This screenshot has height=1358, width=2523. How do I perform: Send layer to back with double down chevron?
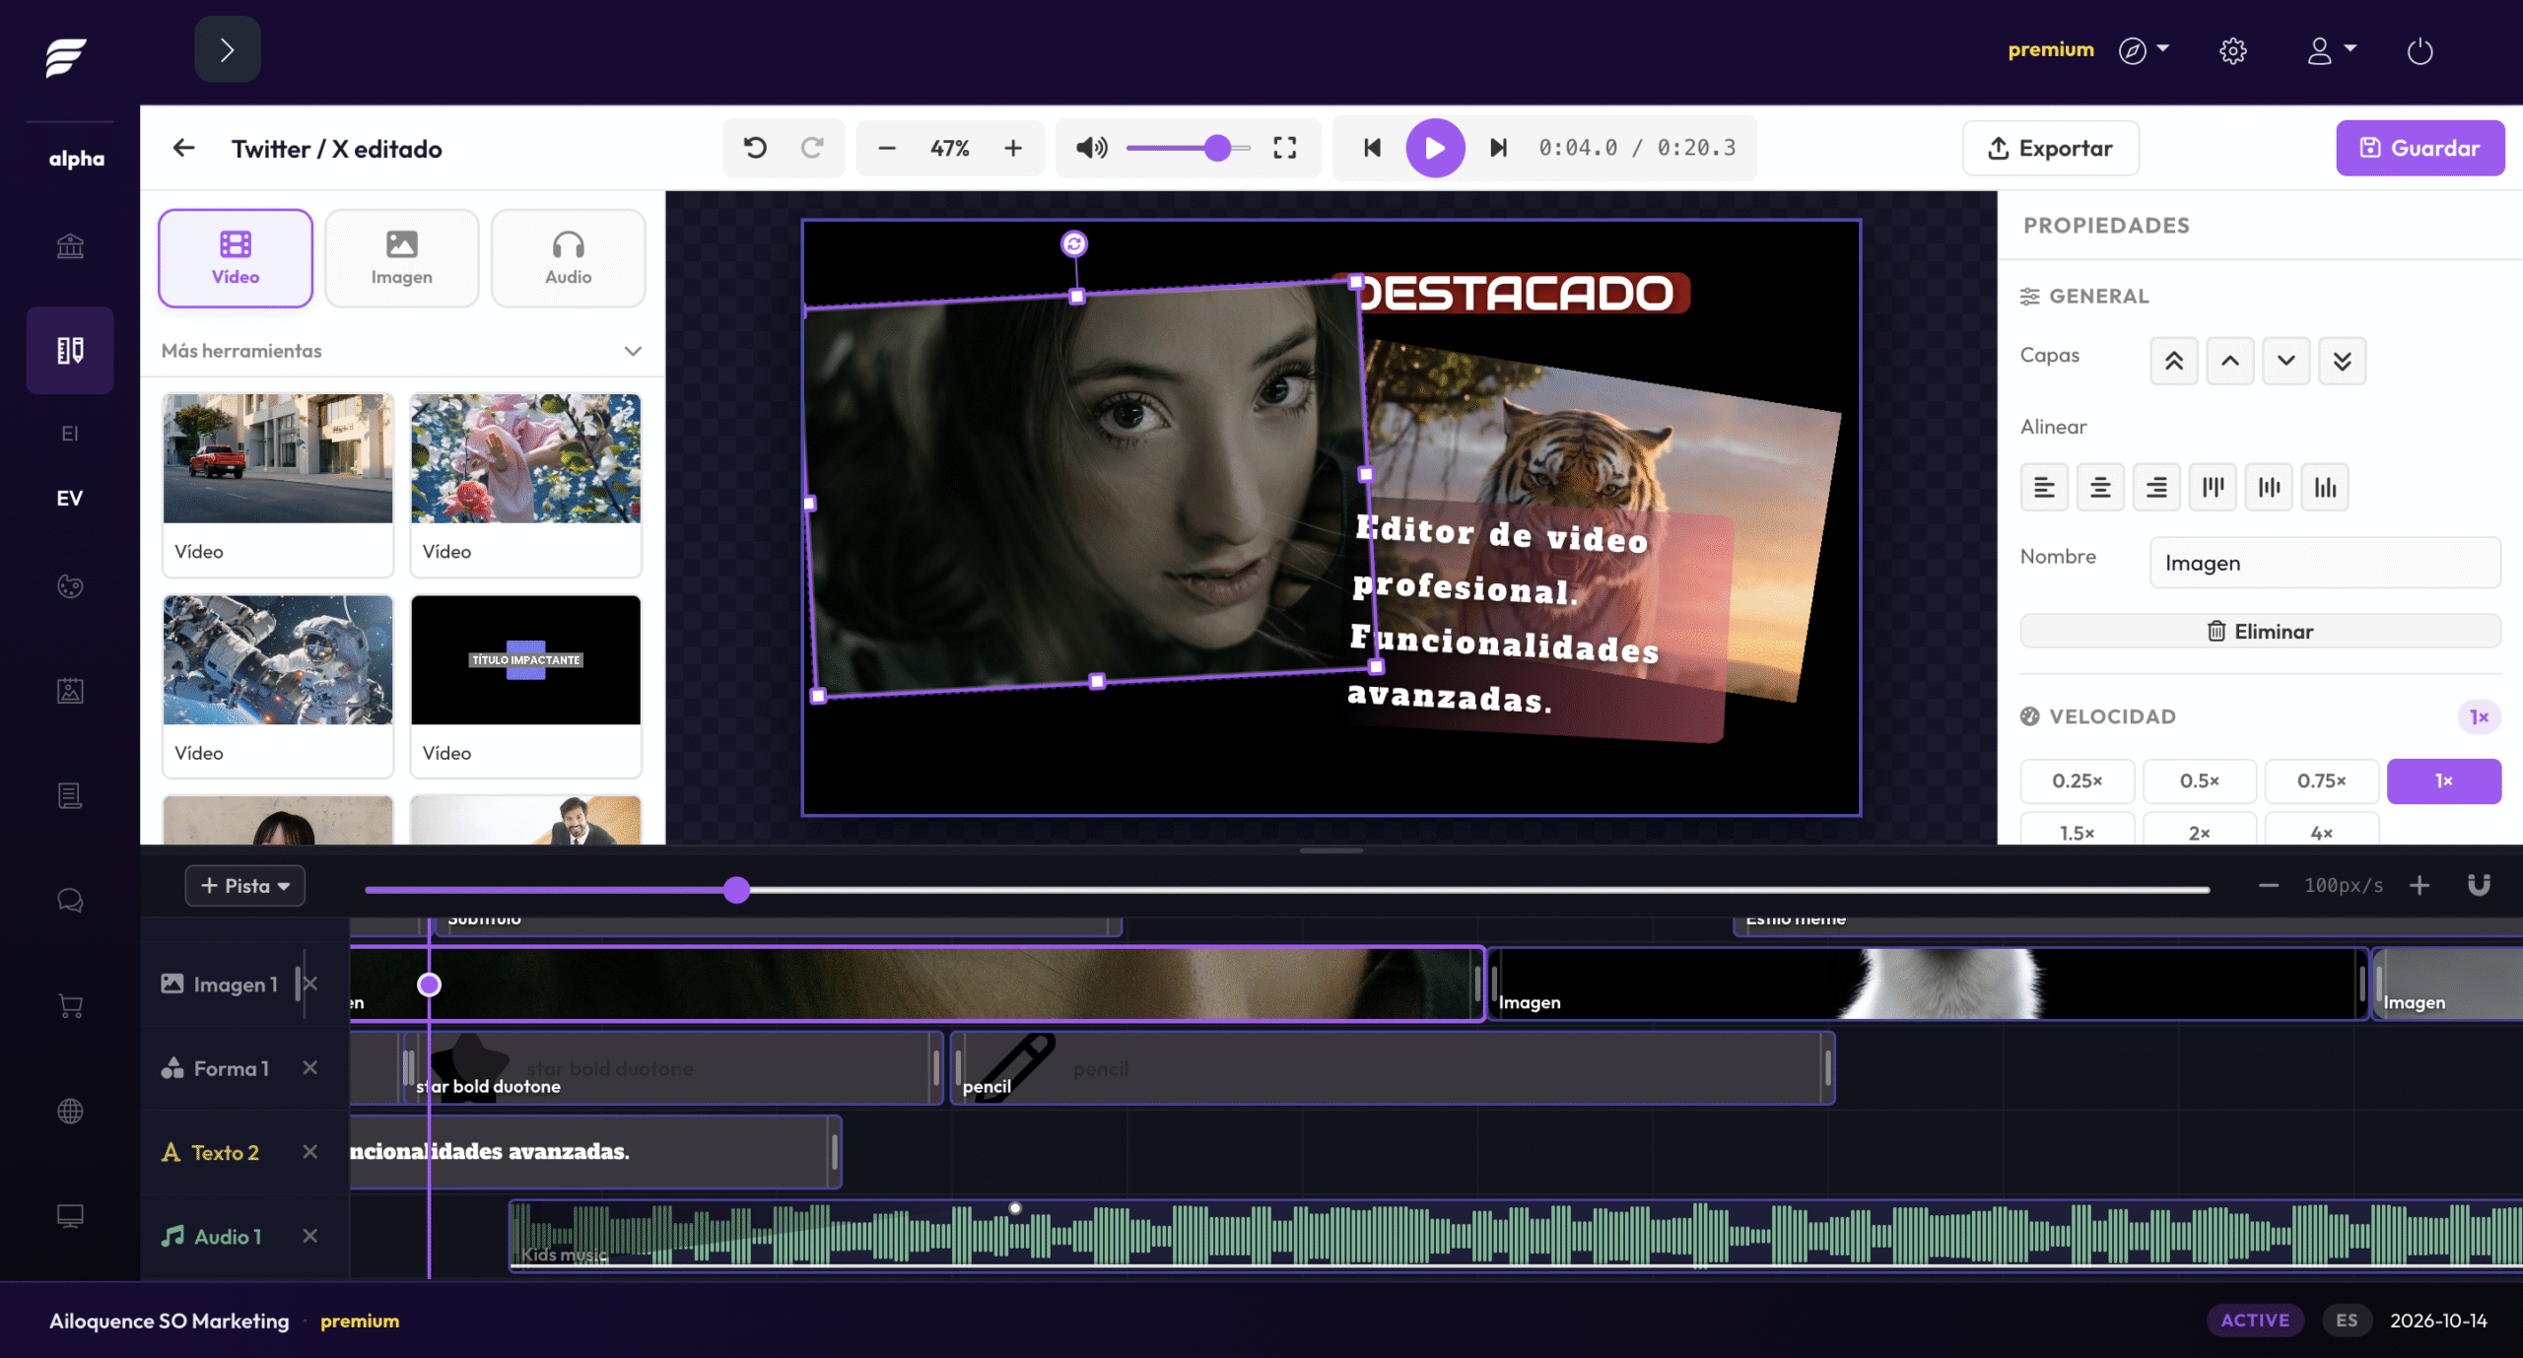click(x=2343, y=361)
